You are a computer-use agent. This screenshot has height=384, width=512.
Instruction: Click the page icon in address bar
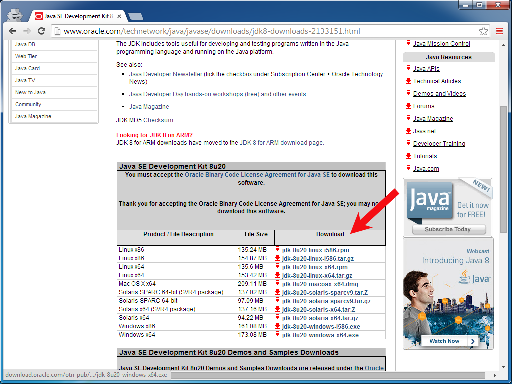tap(57, 31)
